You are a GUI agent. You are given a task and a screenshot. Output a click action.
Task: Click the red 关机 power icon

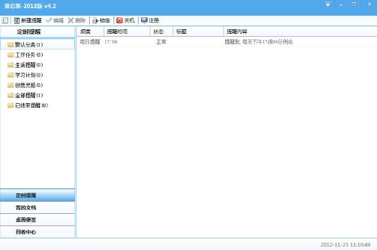[119, 20]
